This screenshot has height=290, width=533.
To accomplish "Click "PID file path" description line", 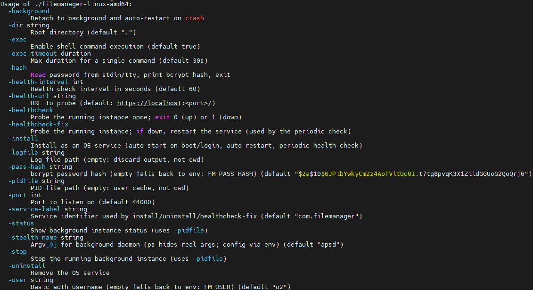I will click(x=110, y=188).
